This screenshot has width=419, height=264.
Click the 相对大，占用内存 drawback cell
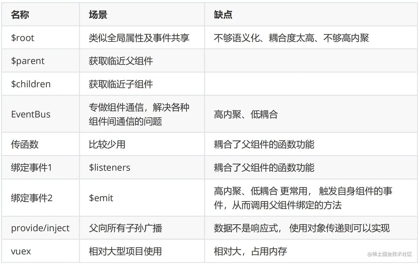point(250,251)
